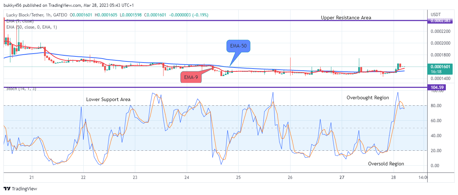Click the EMA-9 red callout label
458x195 pixels.
(x=191, y=76)
